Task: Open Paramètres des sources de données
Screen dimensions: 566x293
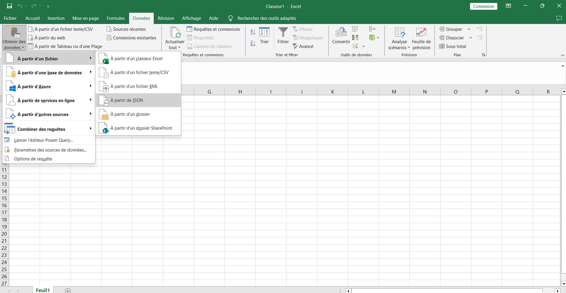Action: click(49, 150)
